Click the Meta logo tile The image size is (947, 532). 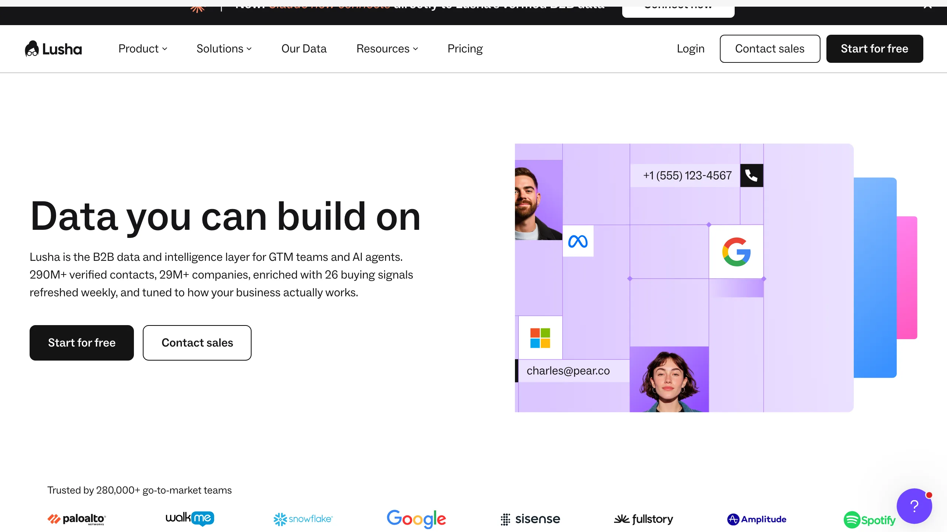[578, 241]
